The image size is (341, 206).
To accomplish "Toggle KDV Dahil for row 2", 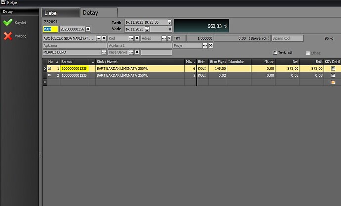I will point(333,75).
